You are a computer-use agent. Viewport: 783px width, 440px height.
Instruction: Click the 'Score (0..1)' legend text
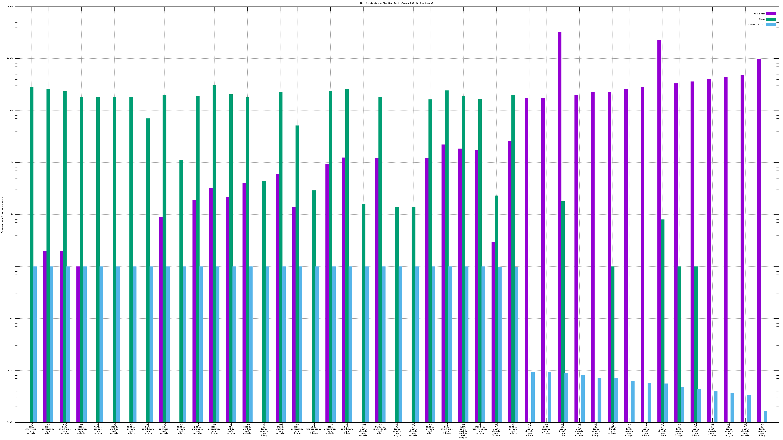click(756, 25)
